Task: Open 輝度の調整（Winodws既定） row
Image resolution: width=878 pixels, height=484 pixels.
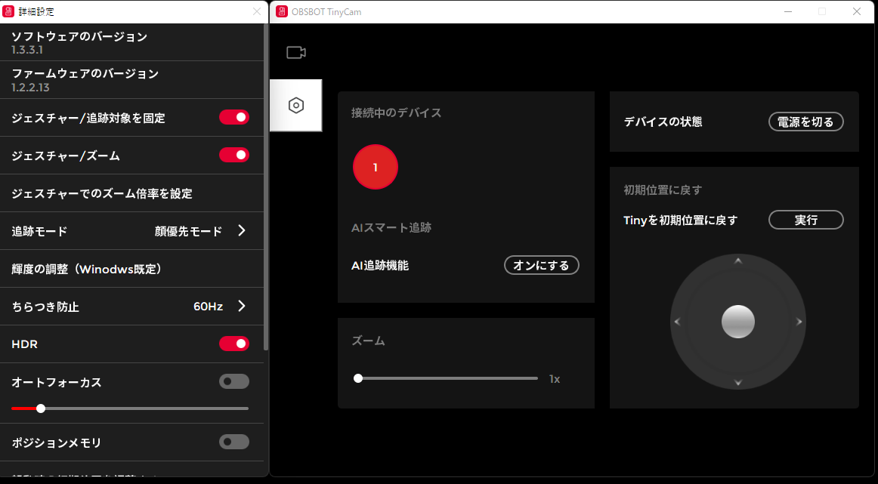Action: coord(131,269)
